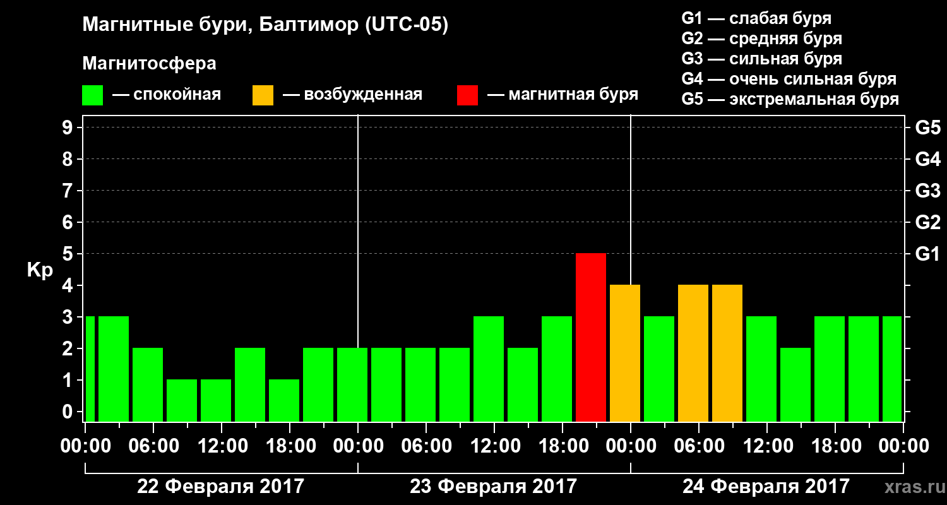Image resolution: width=947 pixels, height=505 pixels.
Task: Click the 06:00 time label above 22 Февраля
Action: click(153, 446)
